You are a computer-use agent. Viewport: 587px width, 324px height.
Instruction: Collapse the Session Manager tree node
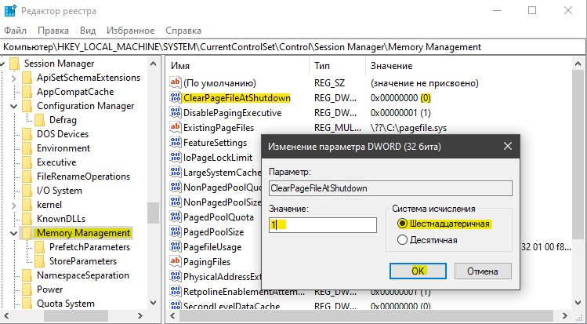[x=2, y=64]
